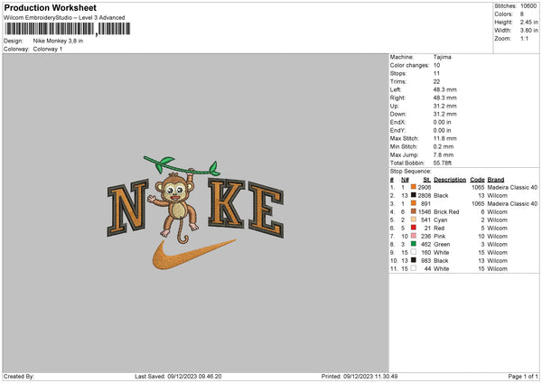Click the 'EndY:' label
Image resolution: width=542 pixels, height=383 pixels.
pos(397,130)
